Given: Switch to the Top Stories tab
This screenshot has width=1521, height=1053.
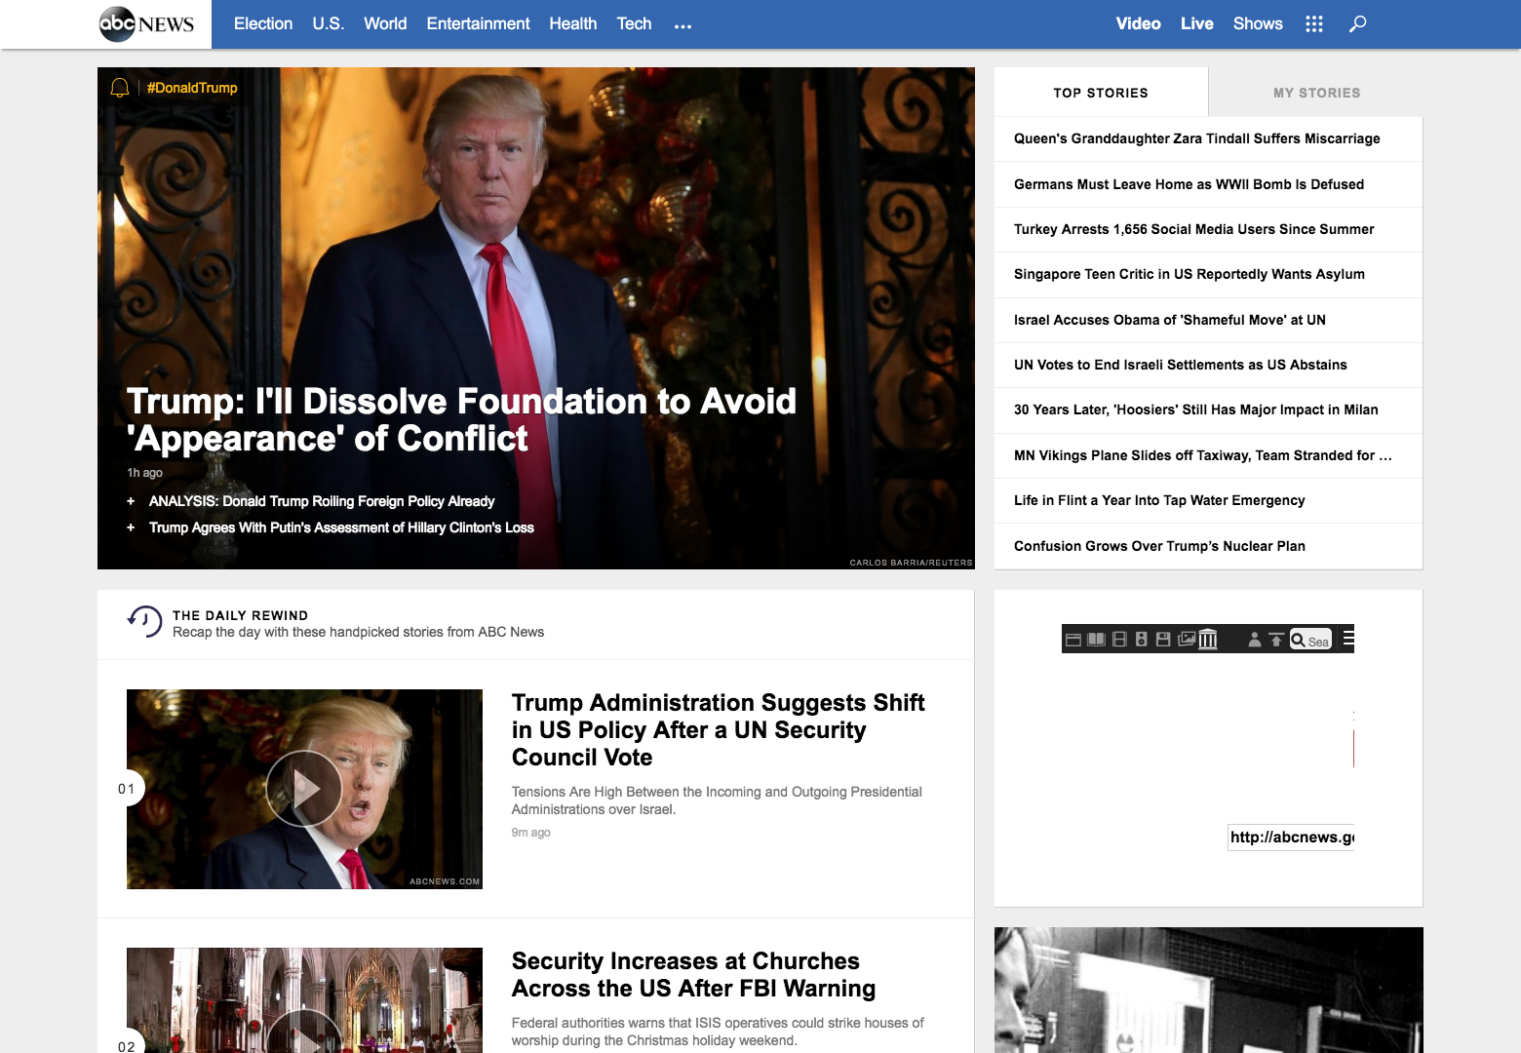Looking at the screenshot, I should pyautogui.click(x=1101, y=93).
